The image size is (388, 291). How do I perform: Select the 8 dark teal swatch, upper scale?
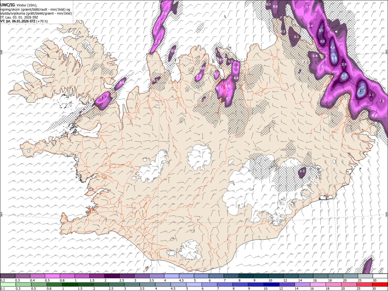tap(246, 276)
